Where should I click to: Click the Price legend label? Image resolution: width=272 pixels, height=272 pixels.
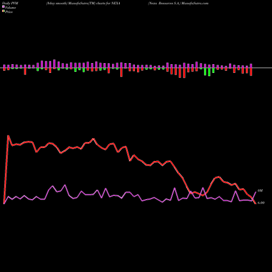9,12
